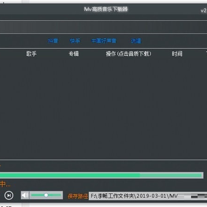The width and height of the screenshot is (207, 207).
Task: Sort by the 专辑 column header
Action: pyautogui.click(x=74, y=53)
